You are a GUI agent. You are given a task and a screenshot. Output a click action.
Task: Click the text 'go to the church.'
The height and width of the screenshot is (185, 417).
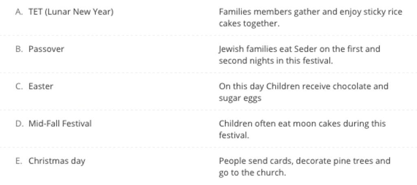tap(252, 173)
